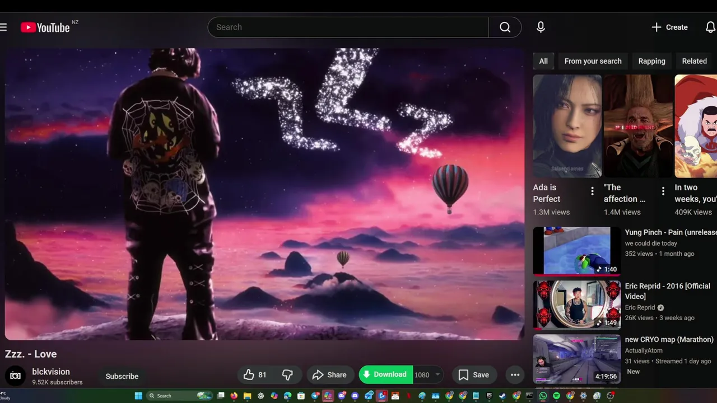Open the Windows Start menu
This screenshot has height=403, width=717.
138,396
